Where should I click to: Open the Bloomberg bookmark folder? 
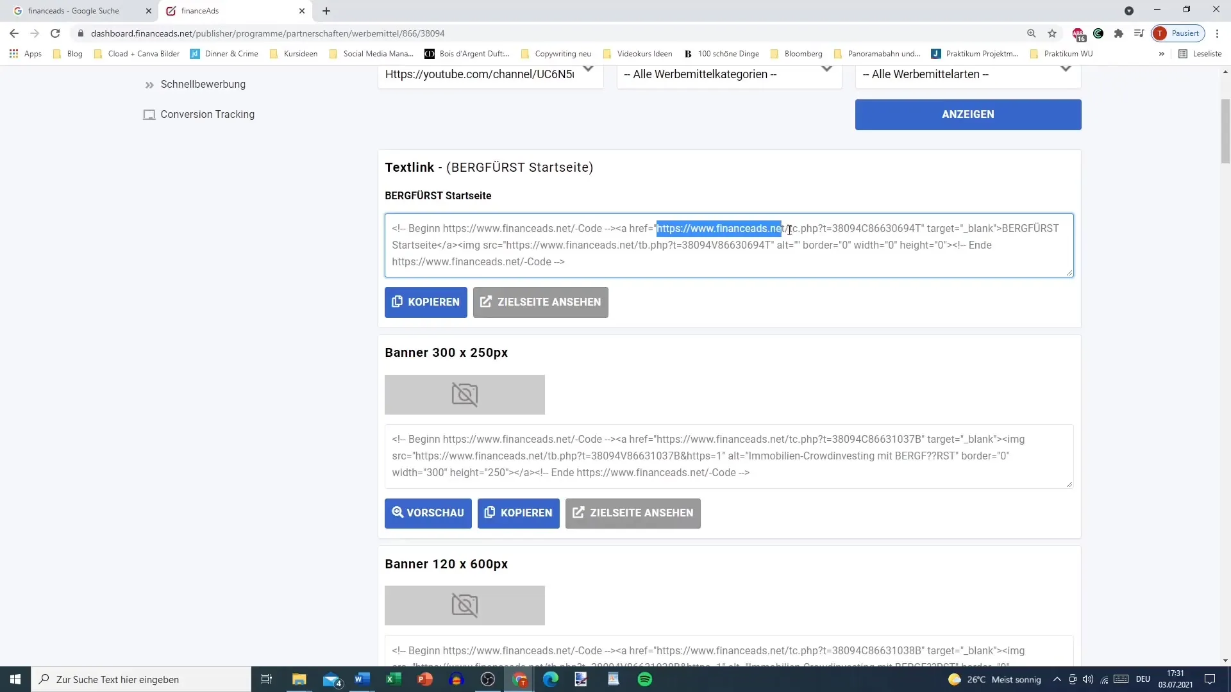[x=796, y=54]
